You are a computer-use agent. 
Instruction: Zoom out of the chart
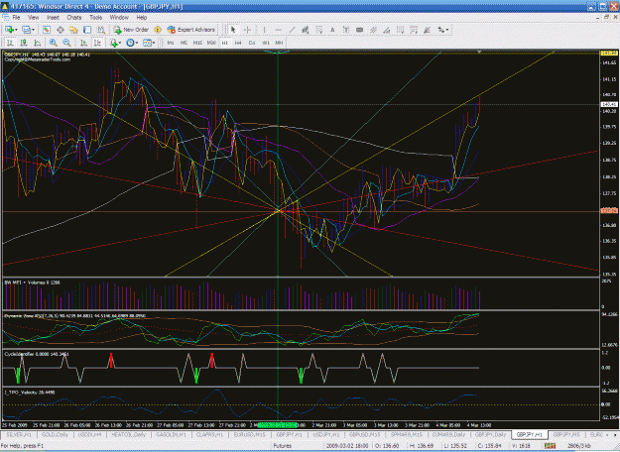pos(66,43)
